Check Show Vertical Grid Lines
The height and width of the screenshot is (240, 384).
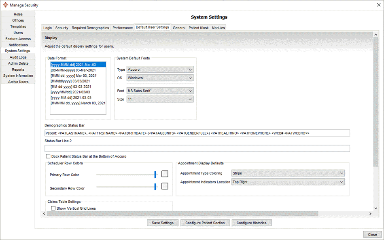[53, 208]
